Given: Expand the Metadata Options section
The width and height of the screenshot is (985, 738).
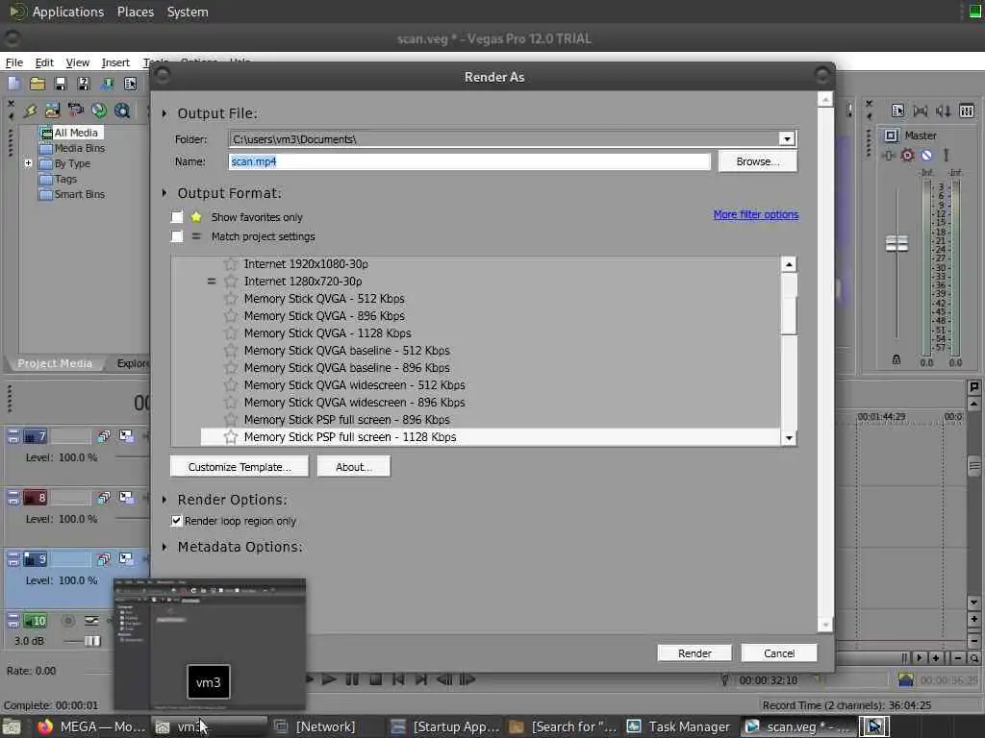Looking at the screenshot, I should [164, 547].
